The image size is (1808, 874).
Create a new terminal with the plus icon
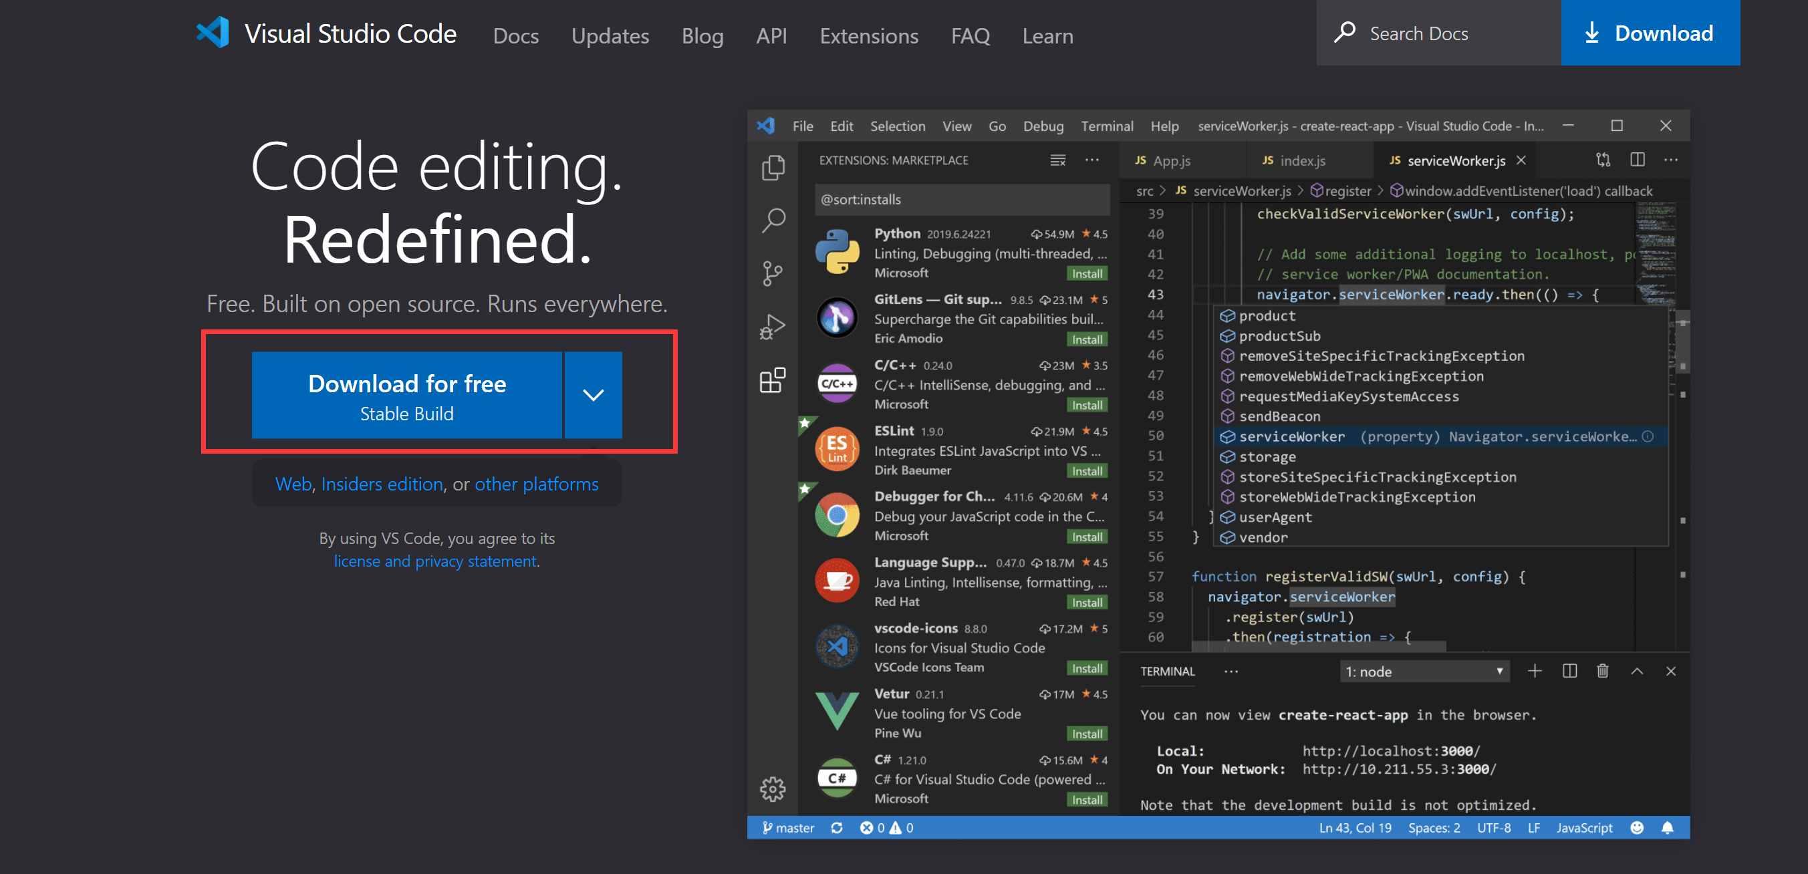tap(1535, 672)
